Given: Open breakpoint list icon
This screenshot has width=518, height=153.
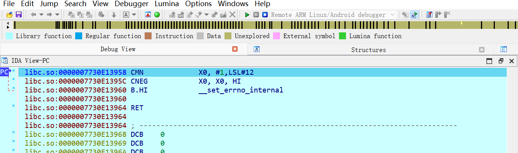Looking at the screenshot, I should tap(429, 15).
